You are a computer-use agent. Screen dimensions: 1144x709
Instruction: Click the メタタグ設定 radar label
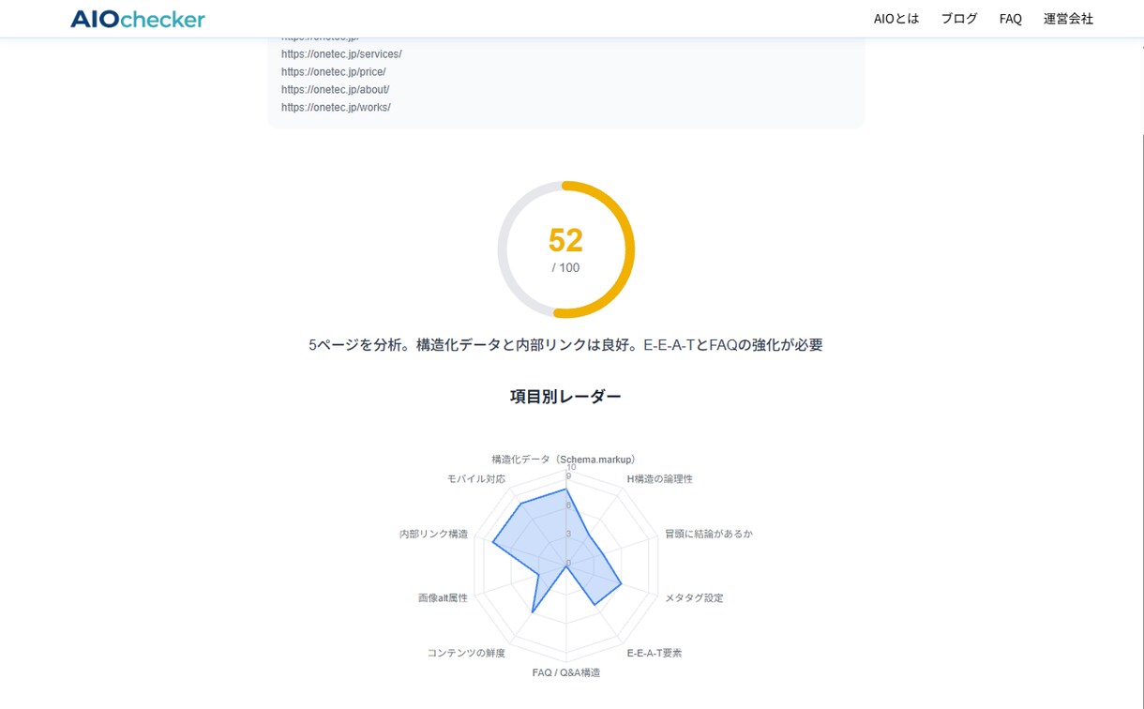[x=694, y=597]
